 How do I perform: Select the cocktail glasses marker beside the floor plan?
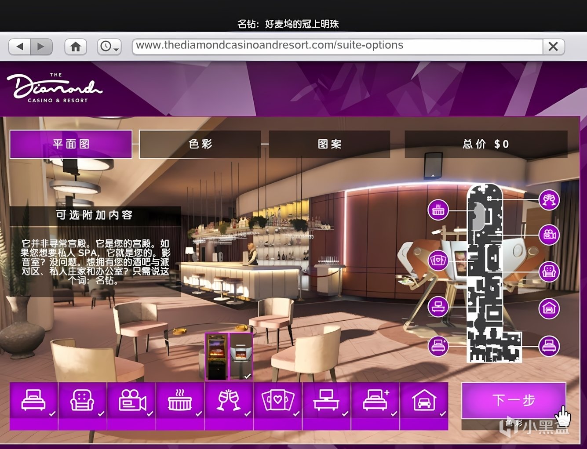(549, 200)
